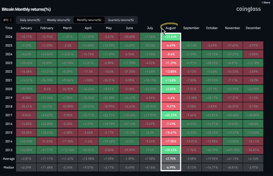Click the 2022 June -37.28% cell
The image size is (273, 176).
129,71
